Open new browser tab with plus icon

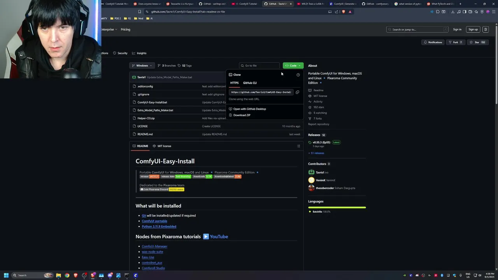click(460, 4)
